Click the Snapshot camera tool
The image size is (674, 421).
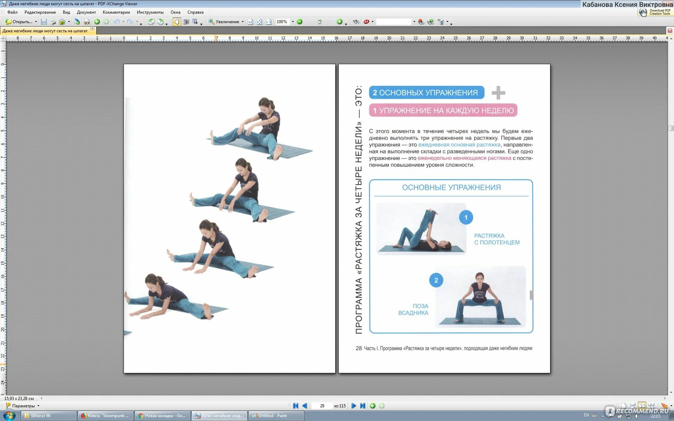(x=186, y=22)
